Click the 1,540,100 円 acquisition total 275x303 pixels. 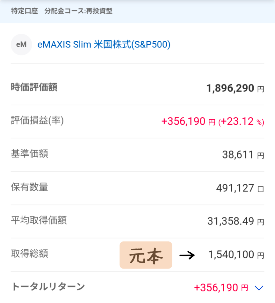[236, 255]
